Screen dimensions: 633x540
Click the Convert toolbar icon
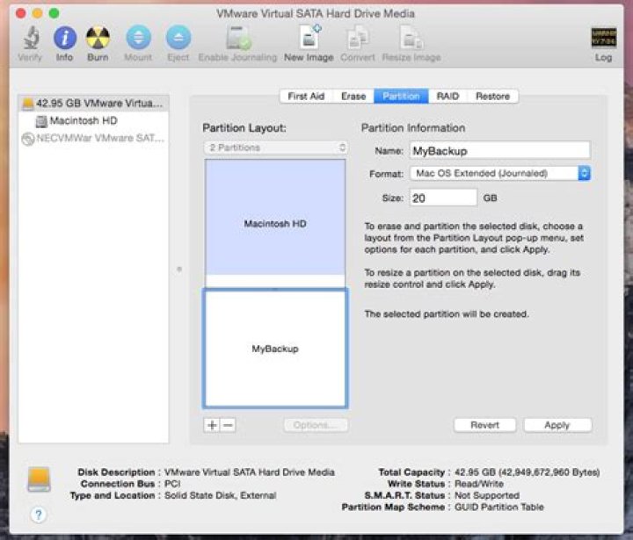pyautogui.click(x=357, y=38)
